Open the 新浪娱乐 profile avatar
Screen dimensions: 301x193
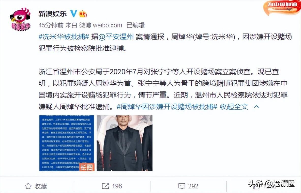coord(20,19)
